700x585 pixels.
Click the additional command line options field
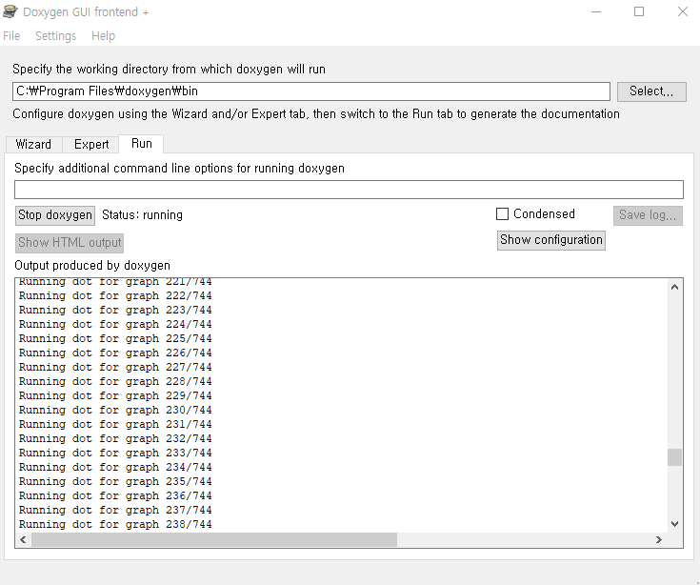tap(349, 190)
